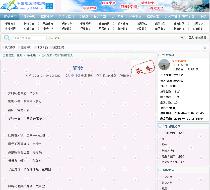Click the 爱情宝典 sub-category link

tap(67, 24)
